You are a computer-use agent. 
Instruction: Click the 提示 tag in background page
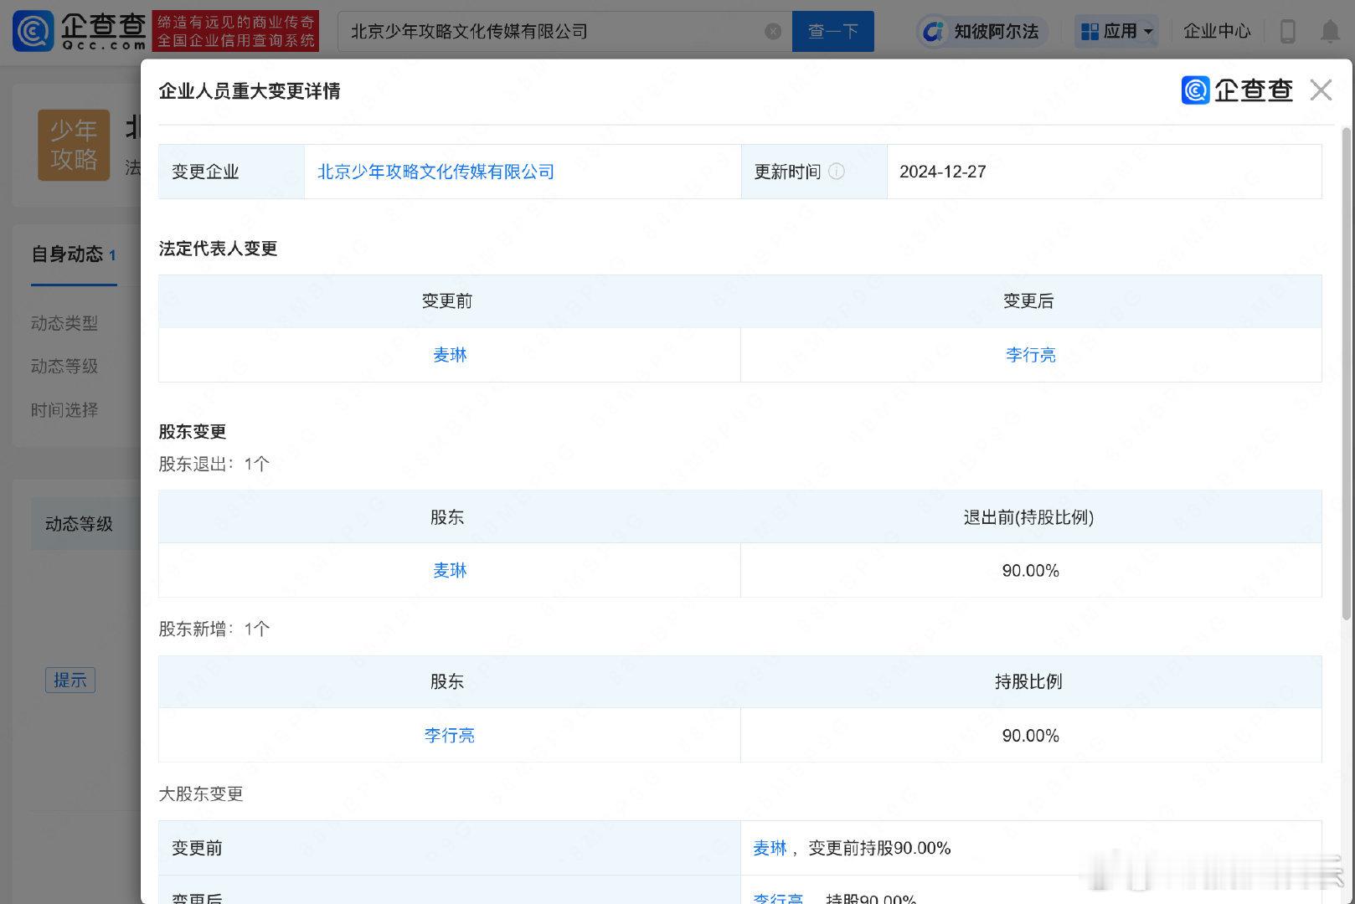[70, 680]
